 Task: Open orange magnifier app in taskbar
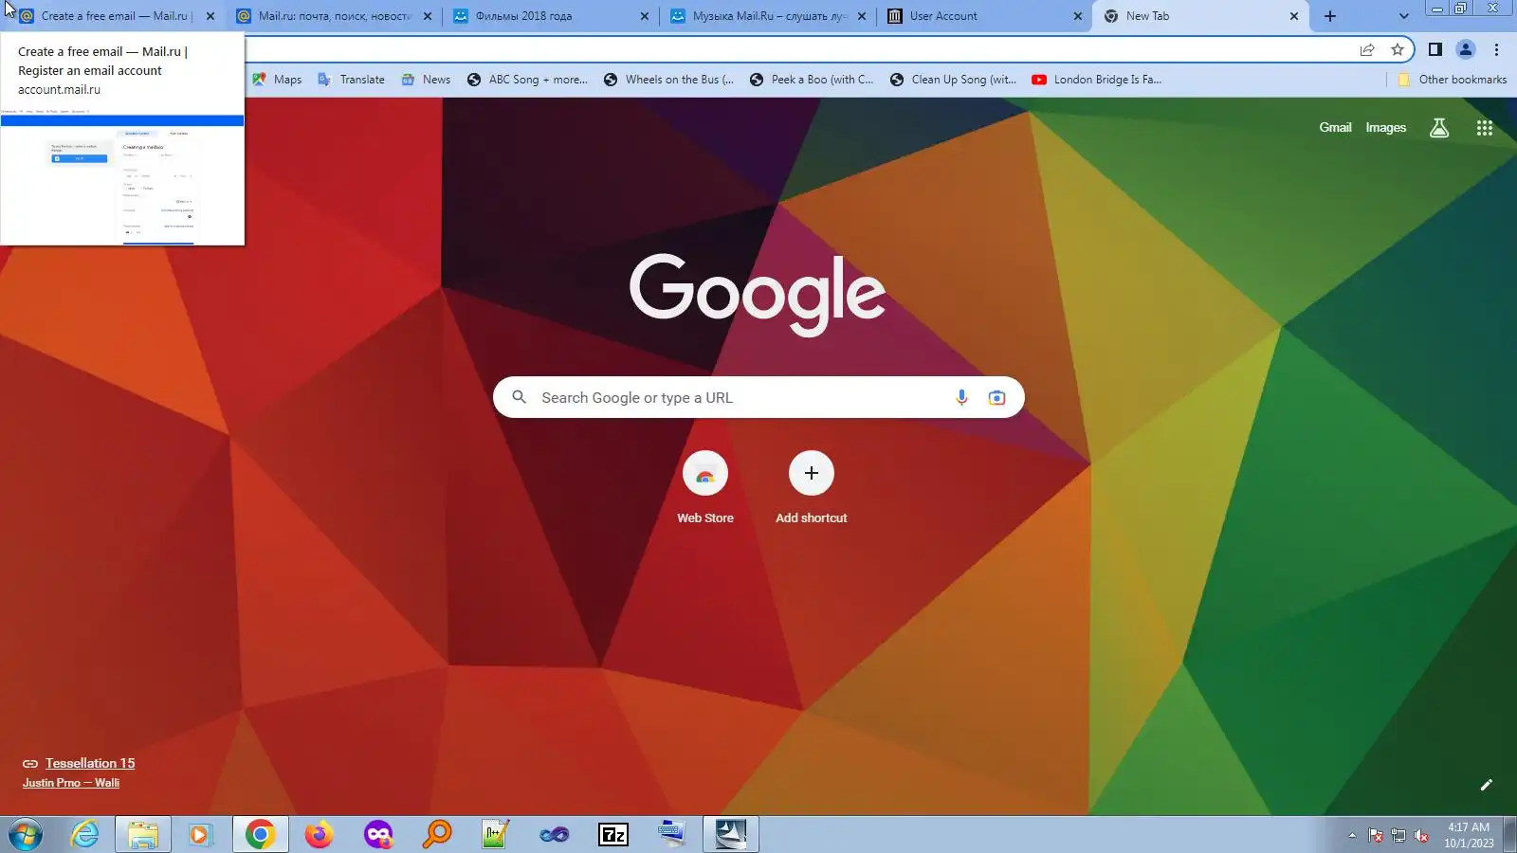point(436,835)
